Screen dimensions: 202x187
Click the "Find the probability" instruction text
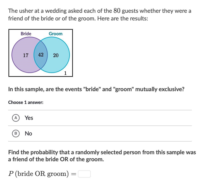click(x=102, y=156)
